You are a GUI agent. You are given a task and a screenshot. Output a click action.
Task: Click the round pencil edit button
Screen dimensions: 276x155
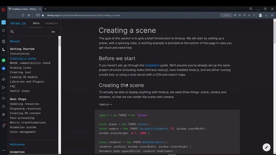coord(267,147)
